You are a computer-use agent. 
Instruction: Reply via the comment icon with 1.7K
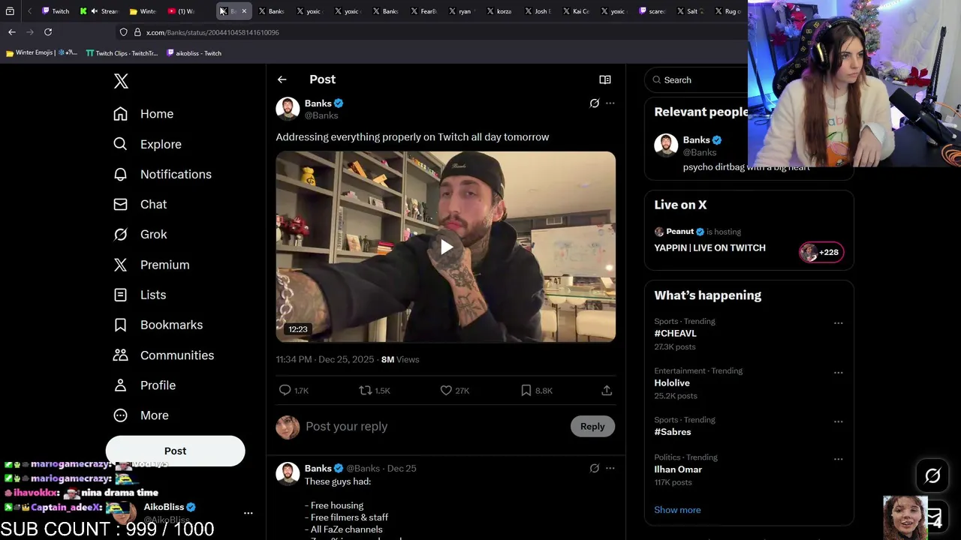coord(294,390)
